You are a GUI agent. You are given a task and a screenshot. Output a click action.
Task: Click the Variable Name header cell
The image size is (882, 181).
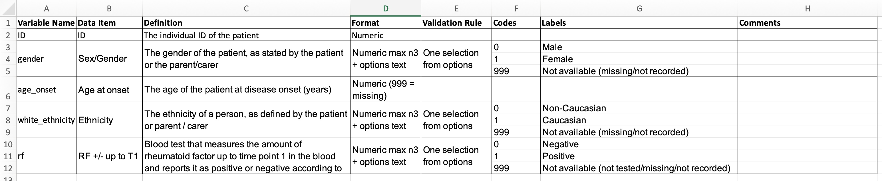[x=46, y=23]
